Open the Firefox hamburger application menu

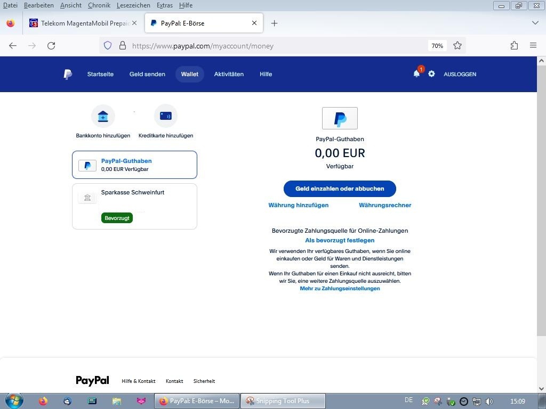(533, 45)
